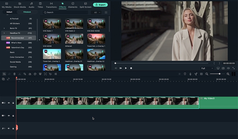Click the undo arrow in timeline toolbar

(4, 74)
